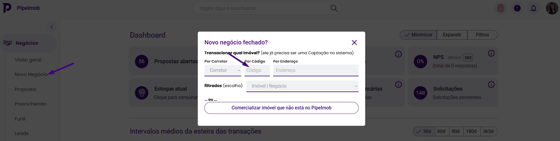This screenshot has width=560, height=141.
Task: Toggle the Minimizar view option
Action: click(418, 35)
